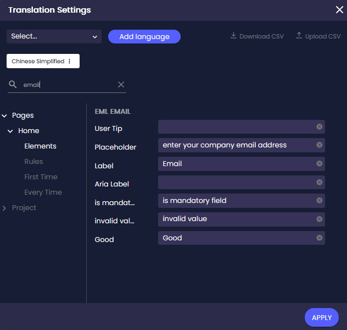Click the User Tip row label
The width and height of the screenshot is (347, 330).
(x=108, y=129)
